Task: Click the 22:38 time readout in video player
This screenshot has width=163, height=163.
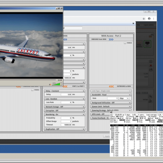Action: click(60, 80)
